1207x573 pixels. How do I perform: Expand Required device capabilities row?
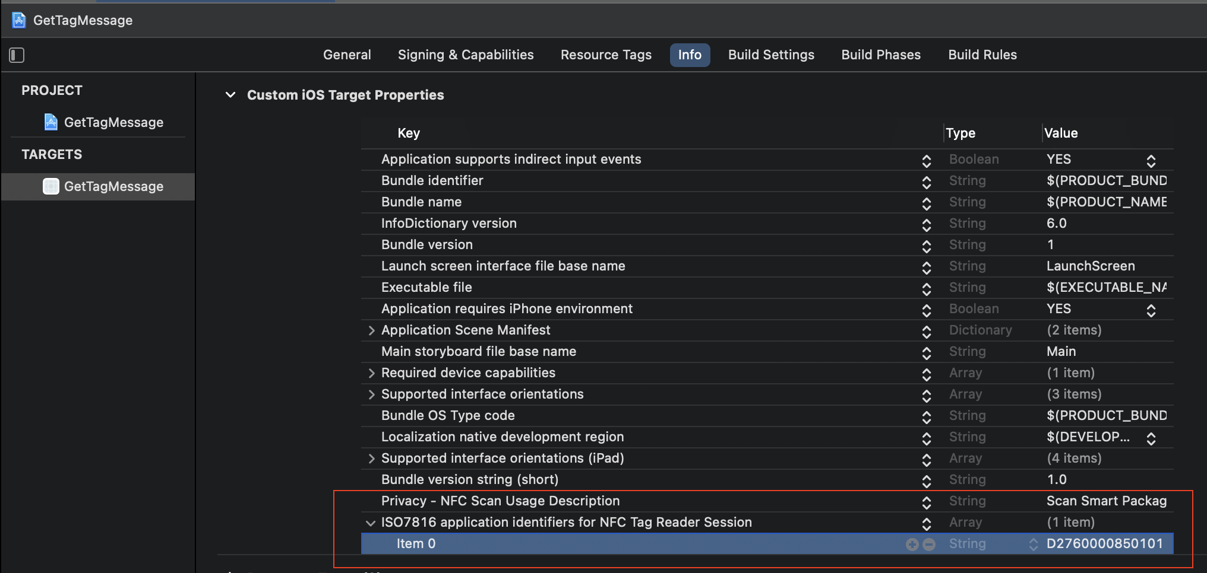(371, 373)
